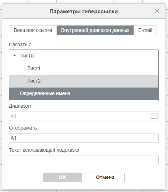
Task: Select the Листы tree node label
Action: click(27, 56)
